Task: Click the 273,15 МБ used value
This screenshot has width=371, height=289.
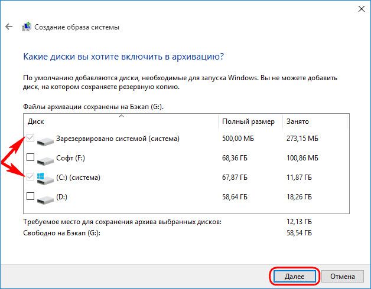Action: pyautogui.click(x=302, y=139)
